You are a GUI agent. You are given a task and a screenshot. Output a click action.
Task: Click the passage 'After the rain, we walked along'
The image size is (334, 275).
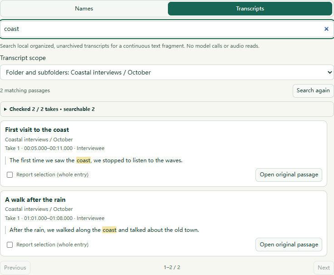[x=104, y=230]
